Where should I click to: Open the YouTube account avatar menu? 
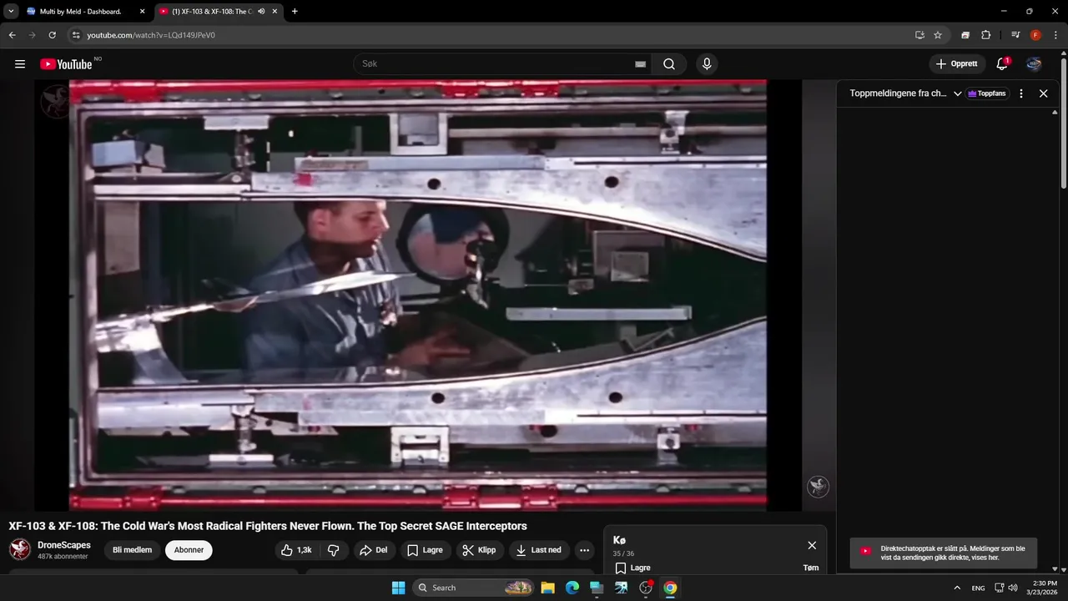[x=1034, y=64]
